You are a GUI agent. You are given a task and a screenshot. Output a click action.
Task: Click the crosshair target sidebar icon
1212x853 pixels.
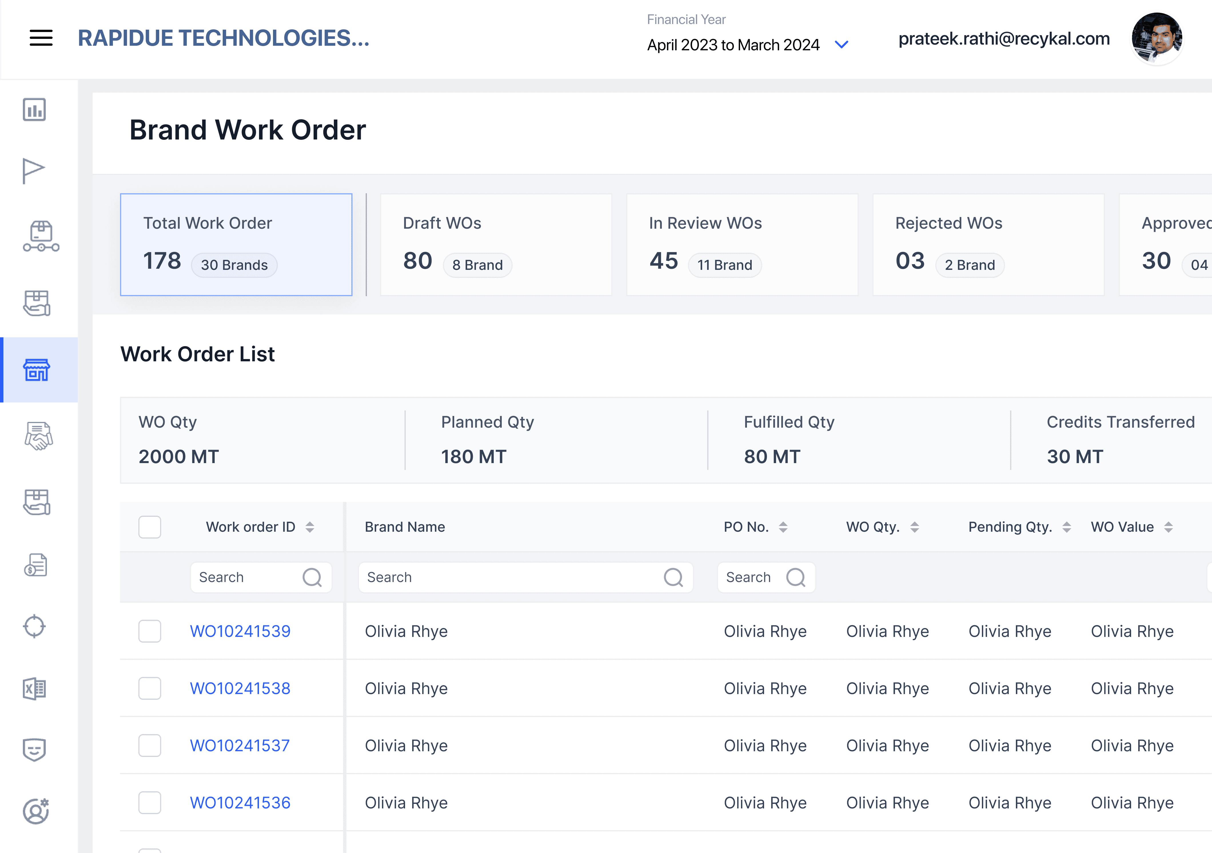34,626
